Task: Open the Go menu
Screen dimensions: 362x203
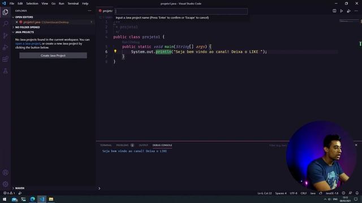Action: [x=53, y=3]
